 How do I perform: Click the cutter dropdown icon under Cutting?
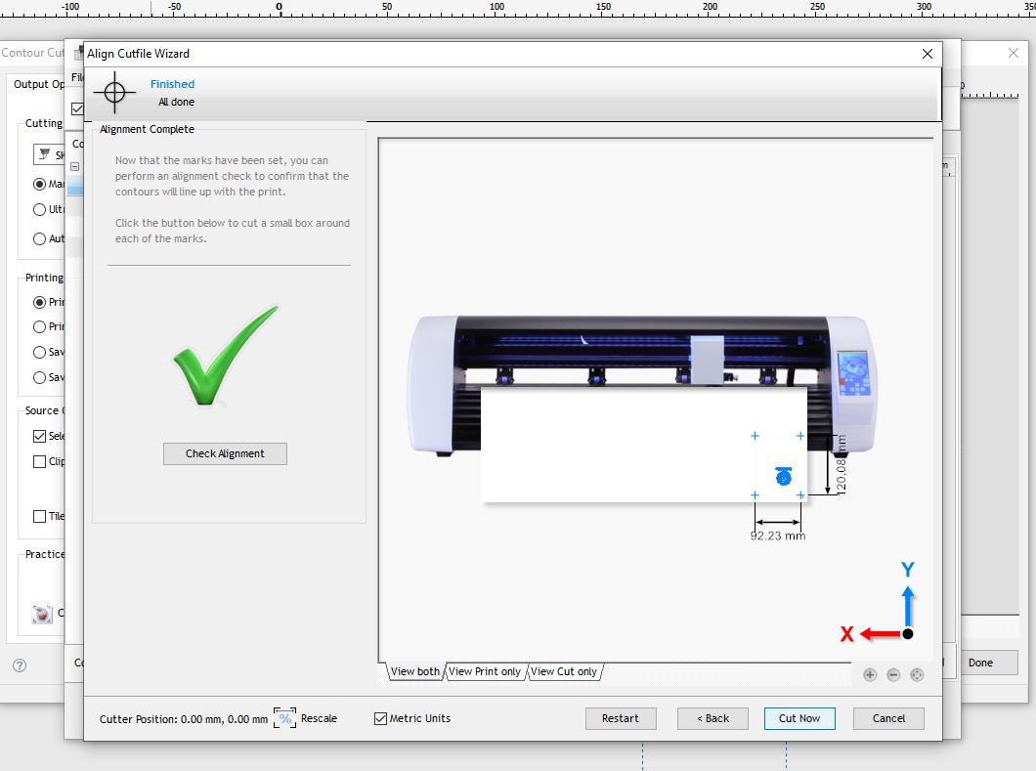coord(44,154)
